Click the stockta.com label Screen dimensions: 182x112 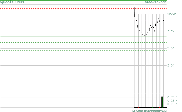tap(156, 2)
